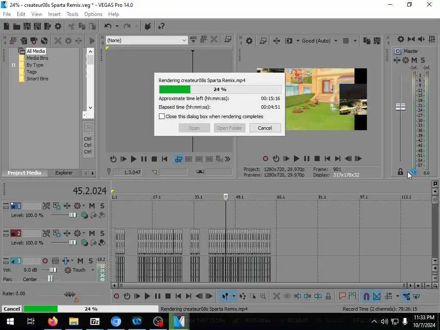440x330 pixels.
Task: Click the trimmer Play button
Action: tap(134, 159)
